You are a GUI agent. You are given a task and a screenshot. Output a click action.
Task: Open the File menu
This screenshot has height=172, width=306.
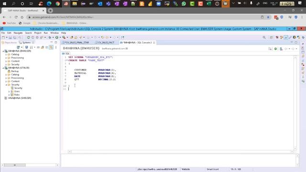(3, 33)
